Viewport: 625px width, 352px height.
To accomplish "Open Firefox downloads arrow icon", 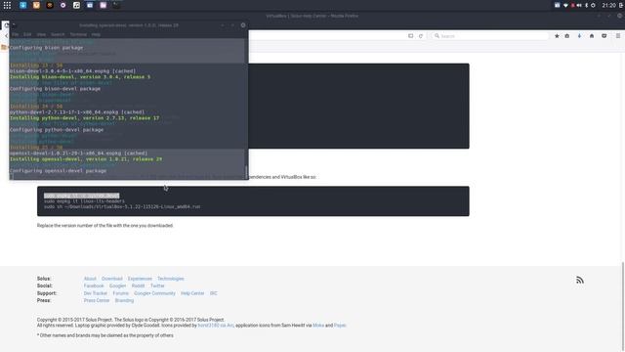I will click(579, 36).
